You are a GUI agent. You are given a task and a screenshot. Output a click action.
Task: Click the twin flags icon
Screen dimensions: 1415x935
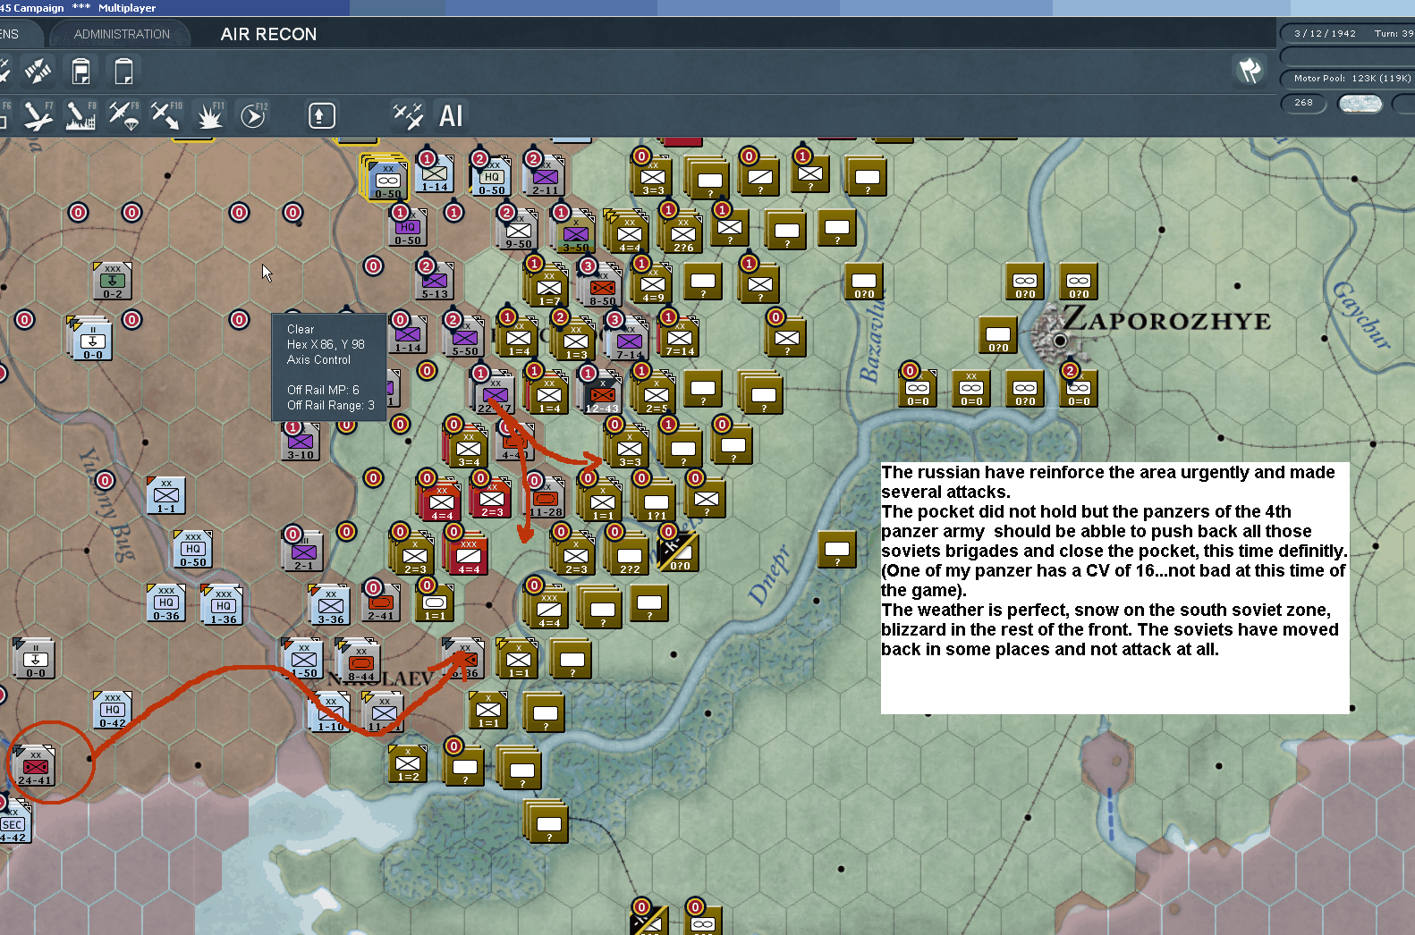coord(1250,70)
